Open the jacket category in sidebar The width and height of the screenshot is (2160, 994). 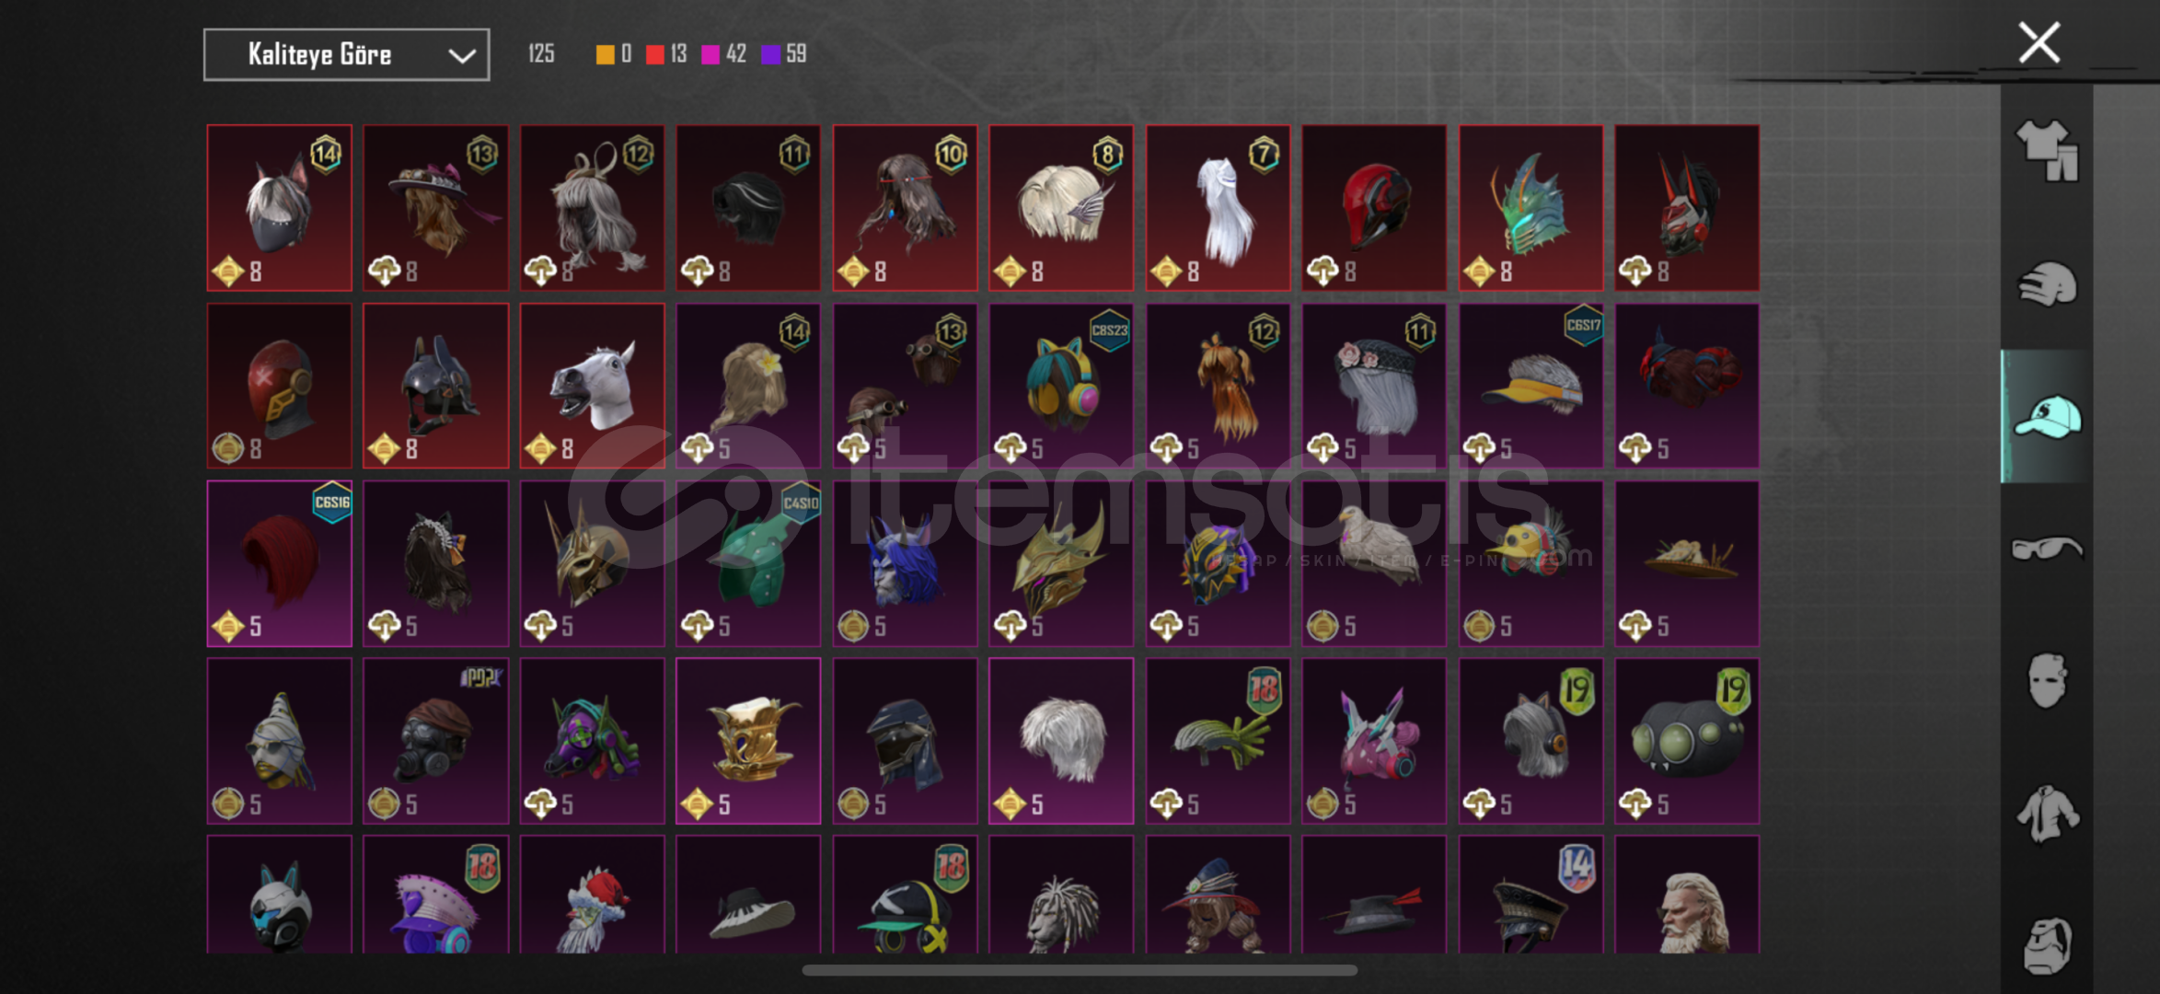(2047, 814)
